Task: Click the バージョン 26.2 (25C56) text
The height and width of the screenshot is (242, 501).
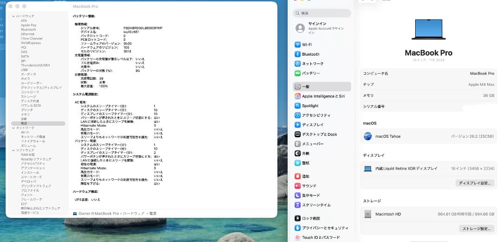Action: pos(473,136)
